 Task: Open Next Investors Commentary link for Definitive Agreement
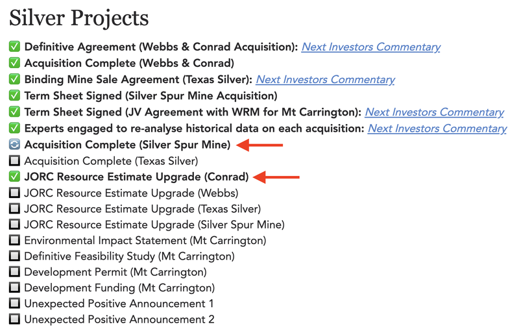click(x=371, y=47)
